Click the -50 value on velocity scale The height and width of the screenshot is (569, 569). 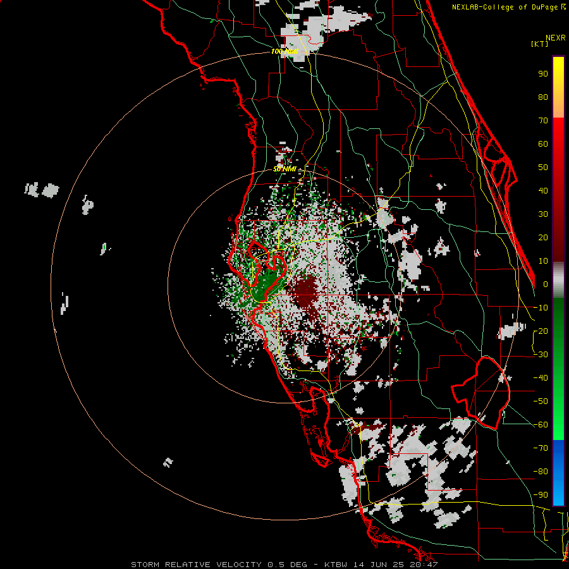point(541,401)
